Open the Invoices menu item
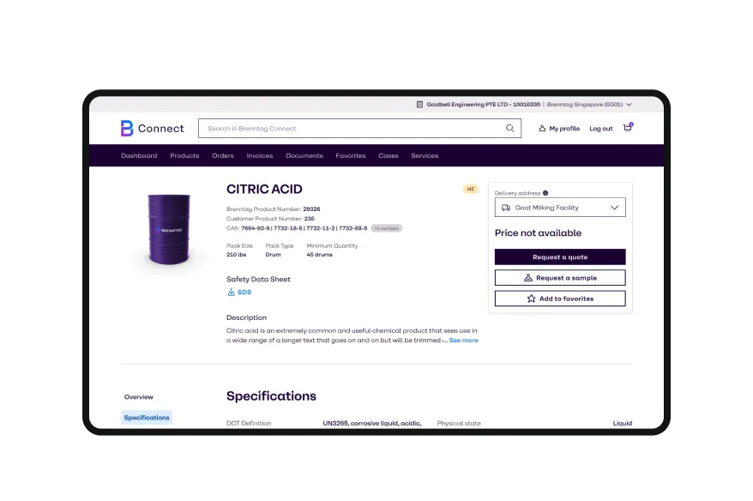 click(260, 155)
